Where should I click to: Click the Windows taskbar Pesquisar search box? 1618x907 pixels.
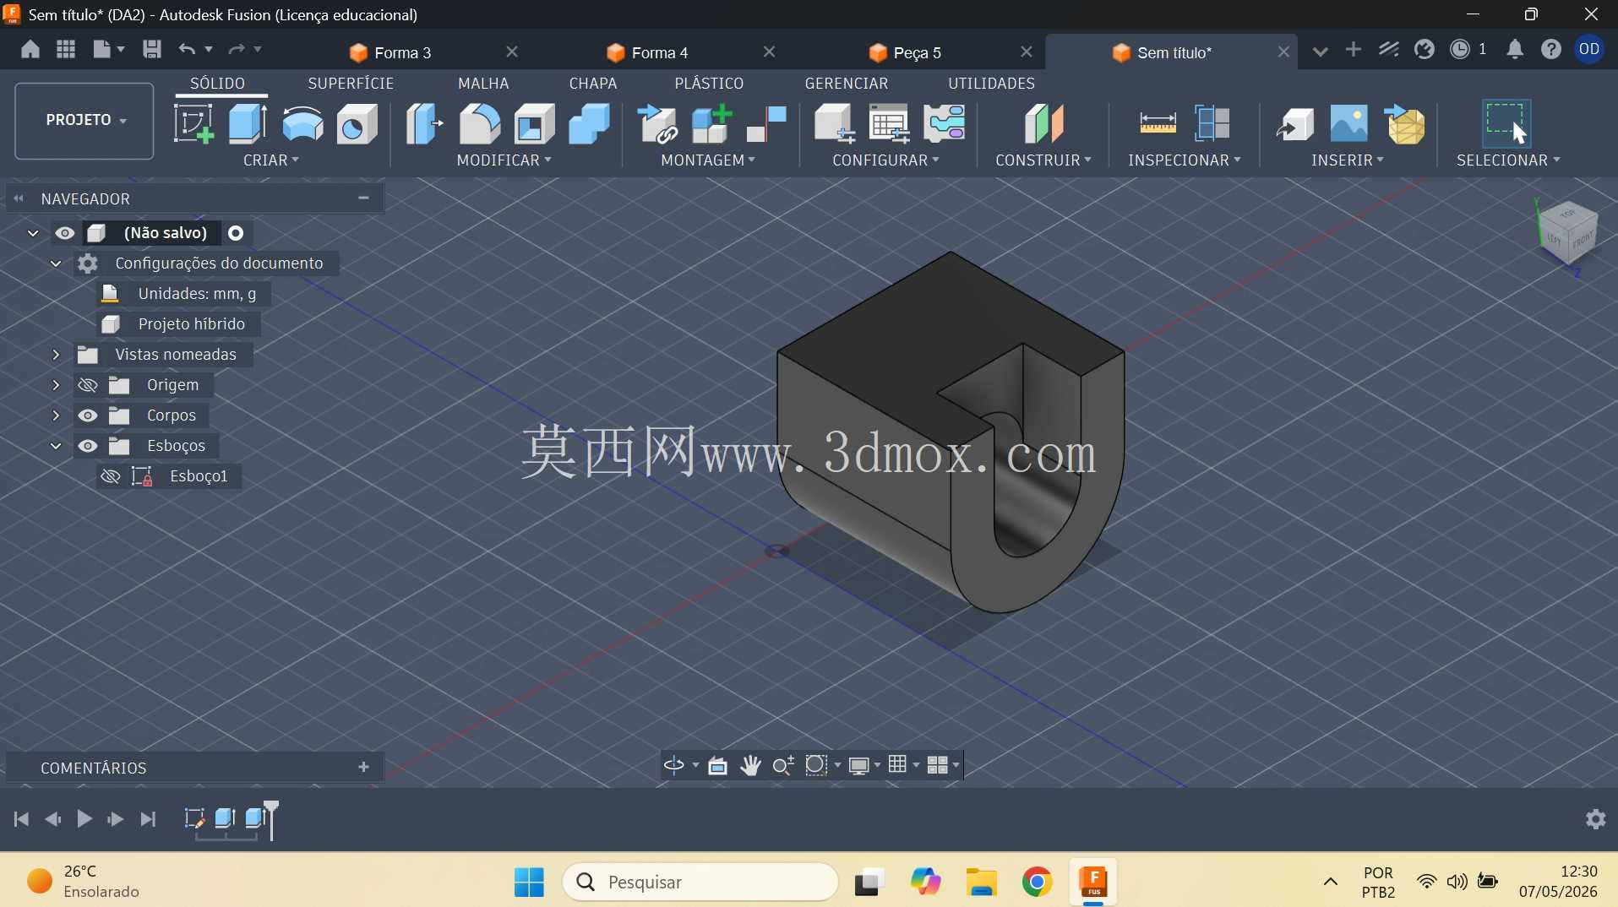(700, 883)
